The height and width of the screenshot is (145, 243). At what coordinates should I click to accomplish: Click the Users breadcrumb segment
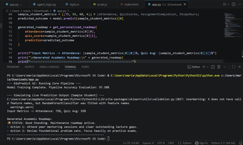pyautogui.click(x=16, y=11)
